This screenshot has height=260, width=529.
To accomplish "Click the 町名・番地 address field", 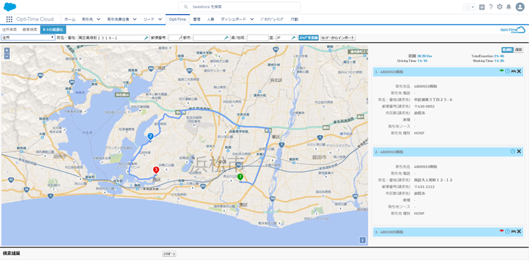I will click(x=114, y=38).
